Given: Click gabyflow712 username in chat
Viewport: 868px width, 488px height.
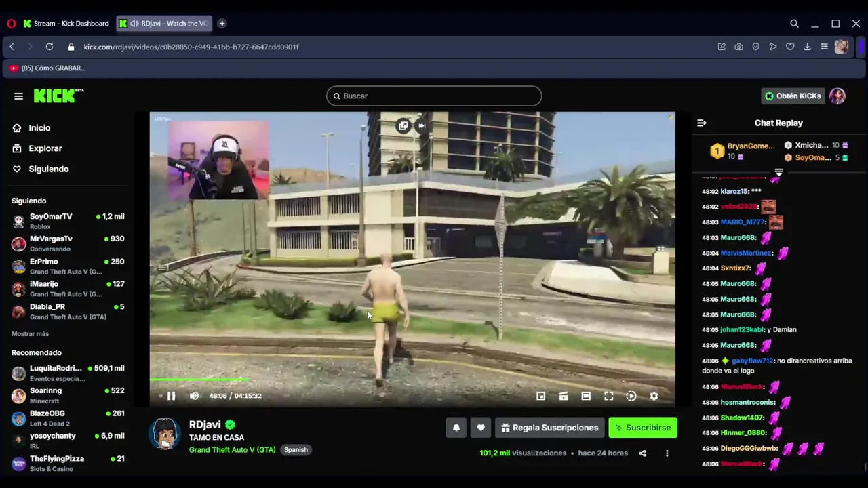Looking at the screenshot, I should tap(752, 361).
